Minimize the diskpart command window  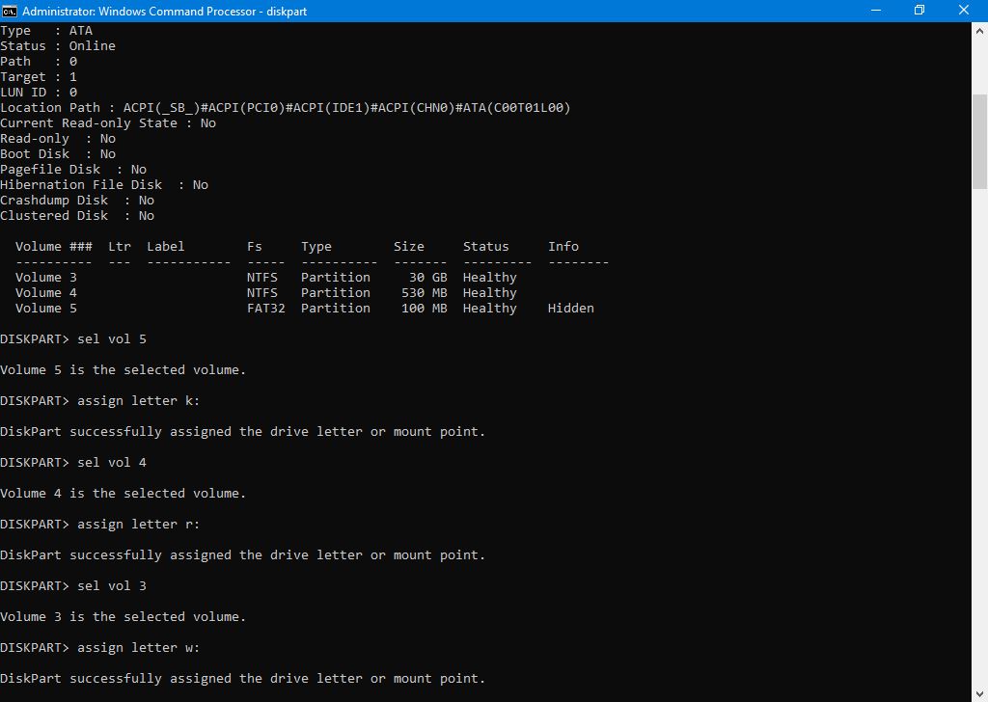874,11
